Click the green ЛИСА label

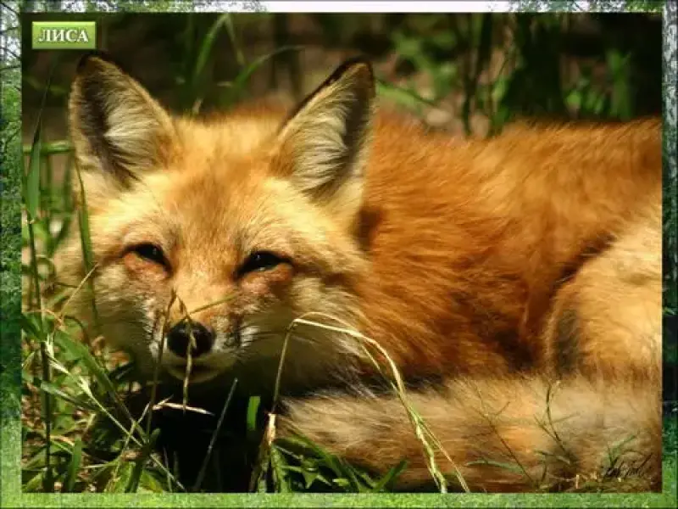tap(64, 35)
